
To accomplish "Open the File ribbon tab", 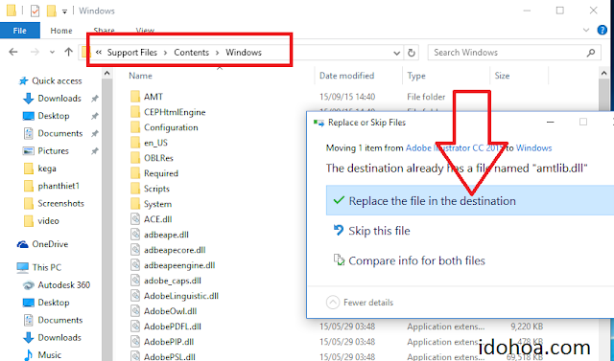I will [19, 31].
